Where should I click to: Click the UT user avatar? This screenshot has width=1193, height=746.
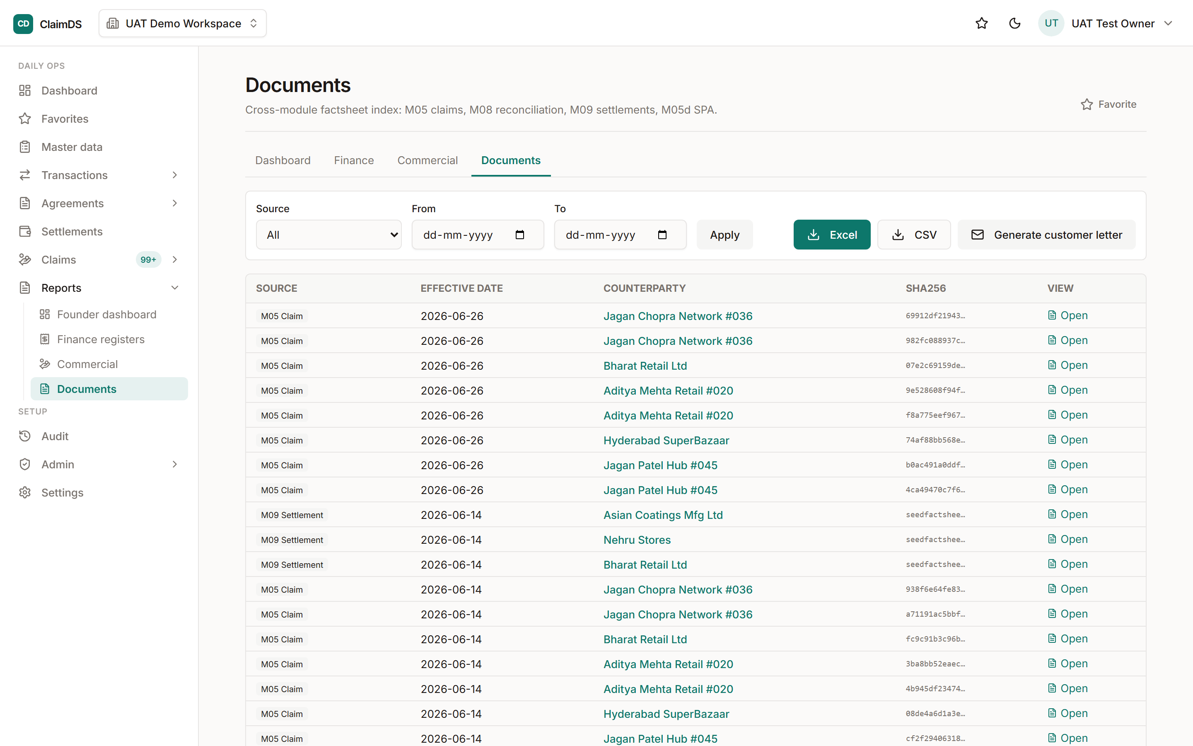pyautogui.click(x=1051, y=23)
